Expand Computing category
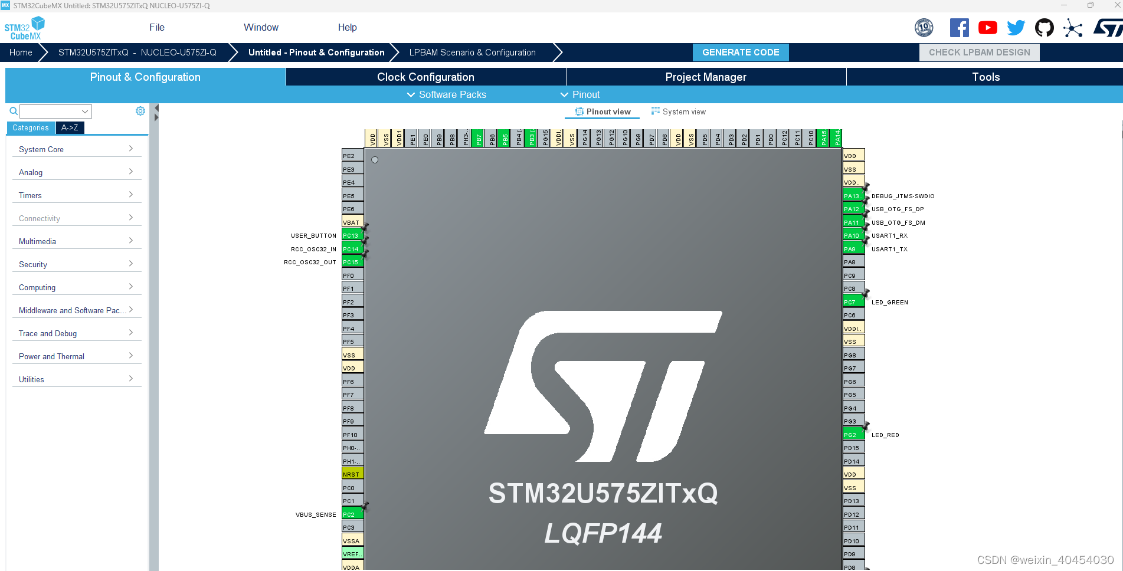Viewport: 1123px width, 571px height. (77, 287)
